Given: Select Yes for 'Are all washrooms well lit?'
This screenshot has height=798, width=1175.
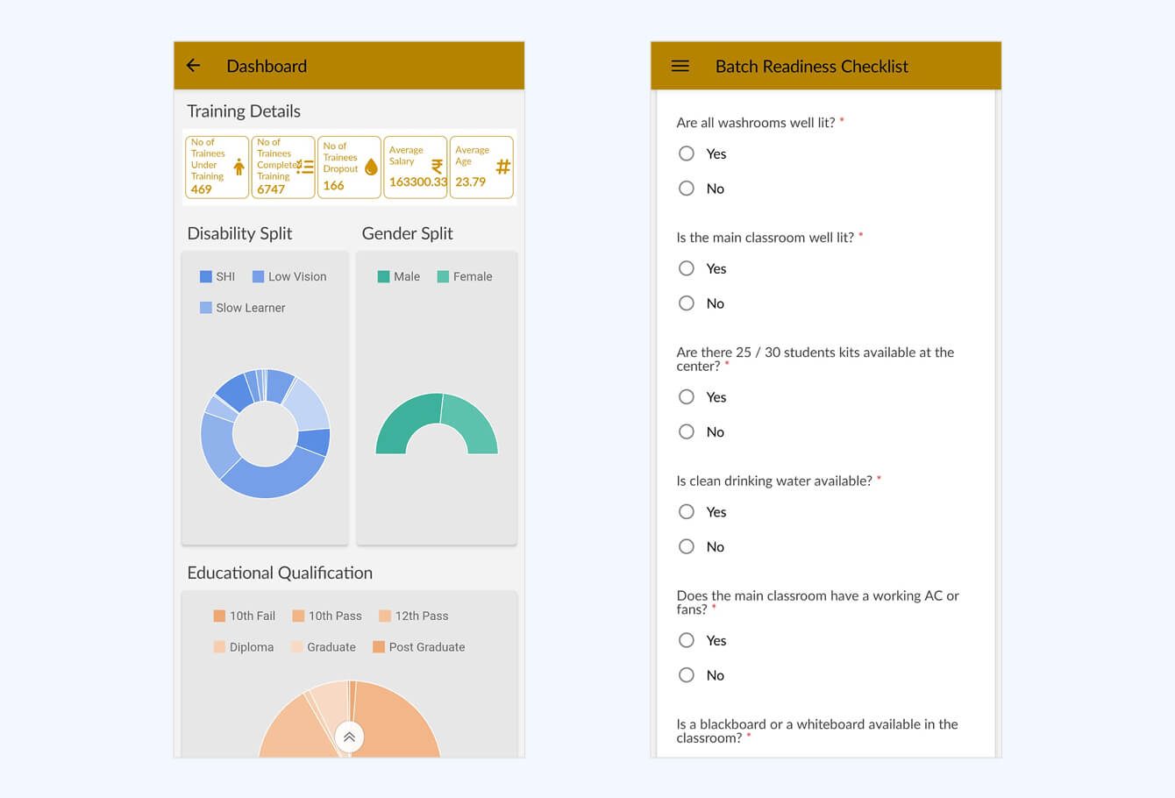Looking at the screenshot, I should (687, 153).
